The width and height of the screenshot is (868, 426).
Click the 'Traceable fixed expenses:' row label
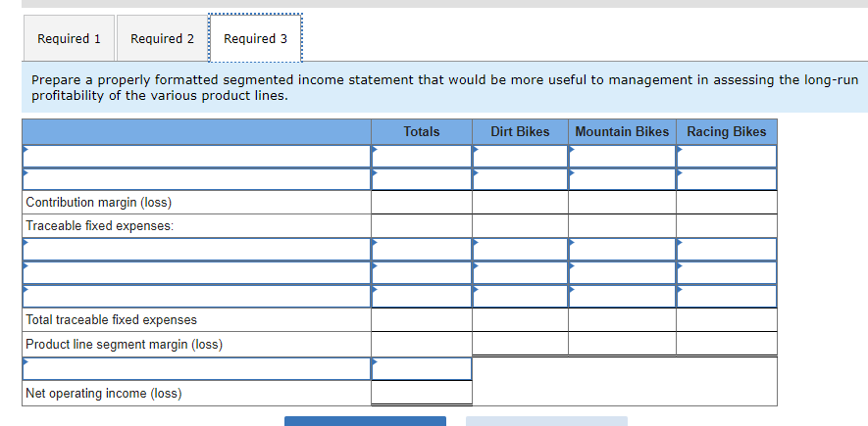(100, 226)
